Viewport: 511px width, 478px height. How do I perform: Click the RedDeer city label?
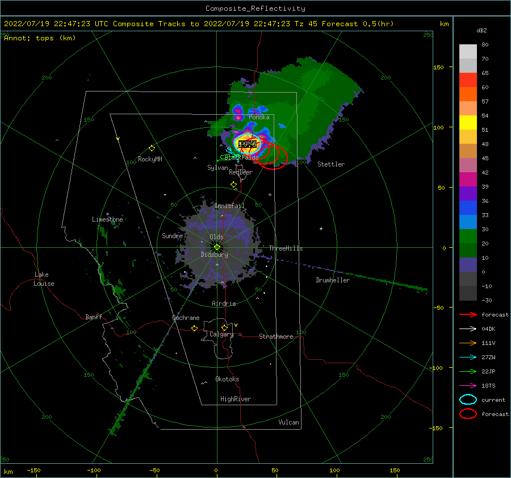241,172
